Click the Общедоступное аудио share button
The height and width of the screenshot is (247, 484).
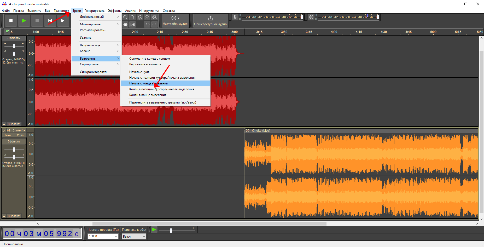[x=210, y=21]
